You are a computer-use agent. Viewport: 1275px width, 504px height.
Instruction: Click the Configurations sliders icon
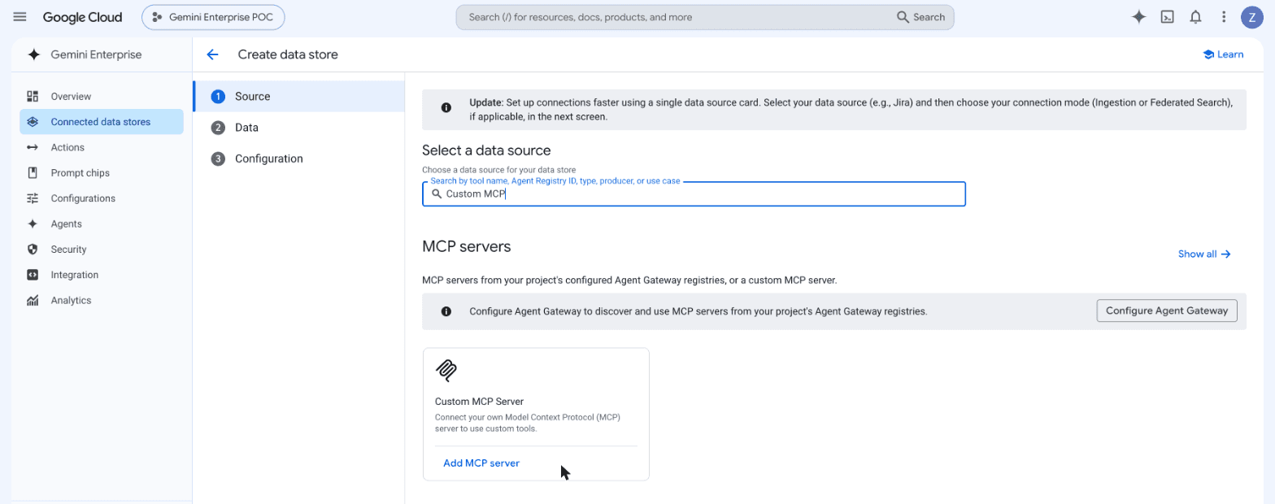[x=33, y=198]
